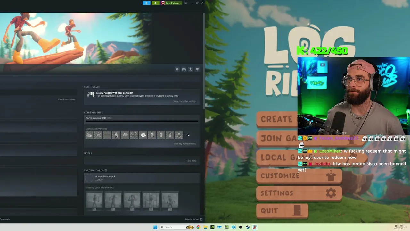Click JOIN GAME in the game menu
The width and height of the screenshot is (410, 231).
(277, 138)
